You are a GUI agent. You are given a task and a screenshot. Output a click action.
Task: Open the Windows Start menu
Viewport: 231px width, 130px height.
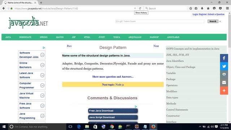pyautogui.click(x=4, y=127)
